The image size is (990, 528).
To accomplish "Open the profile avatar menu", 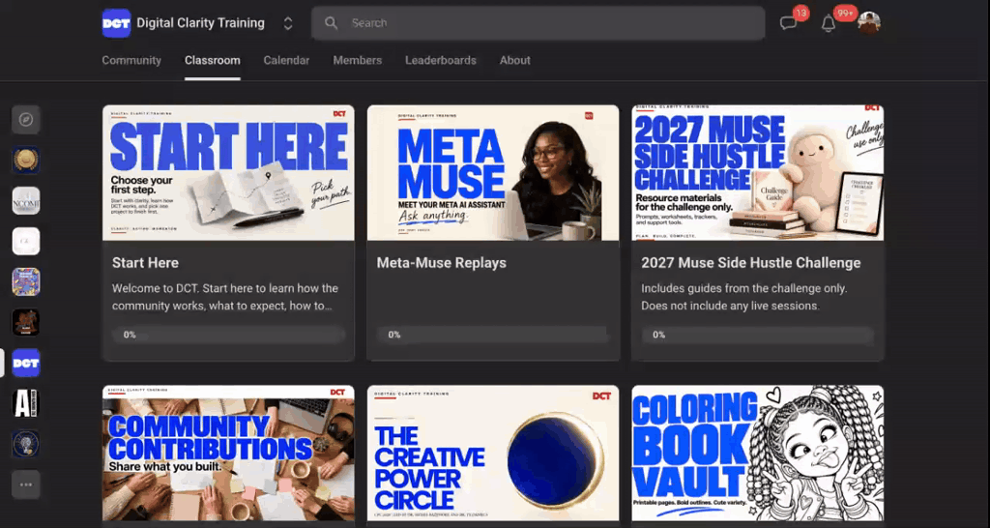I will pos(869,23).
